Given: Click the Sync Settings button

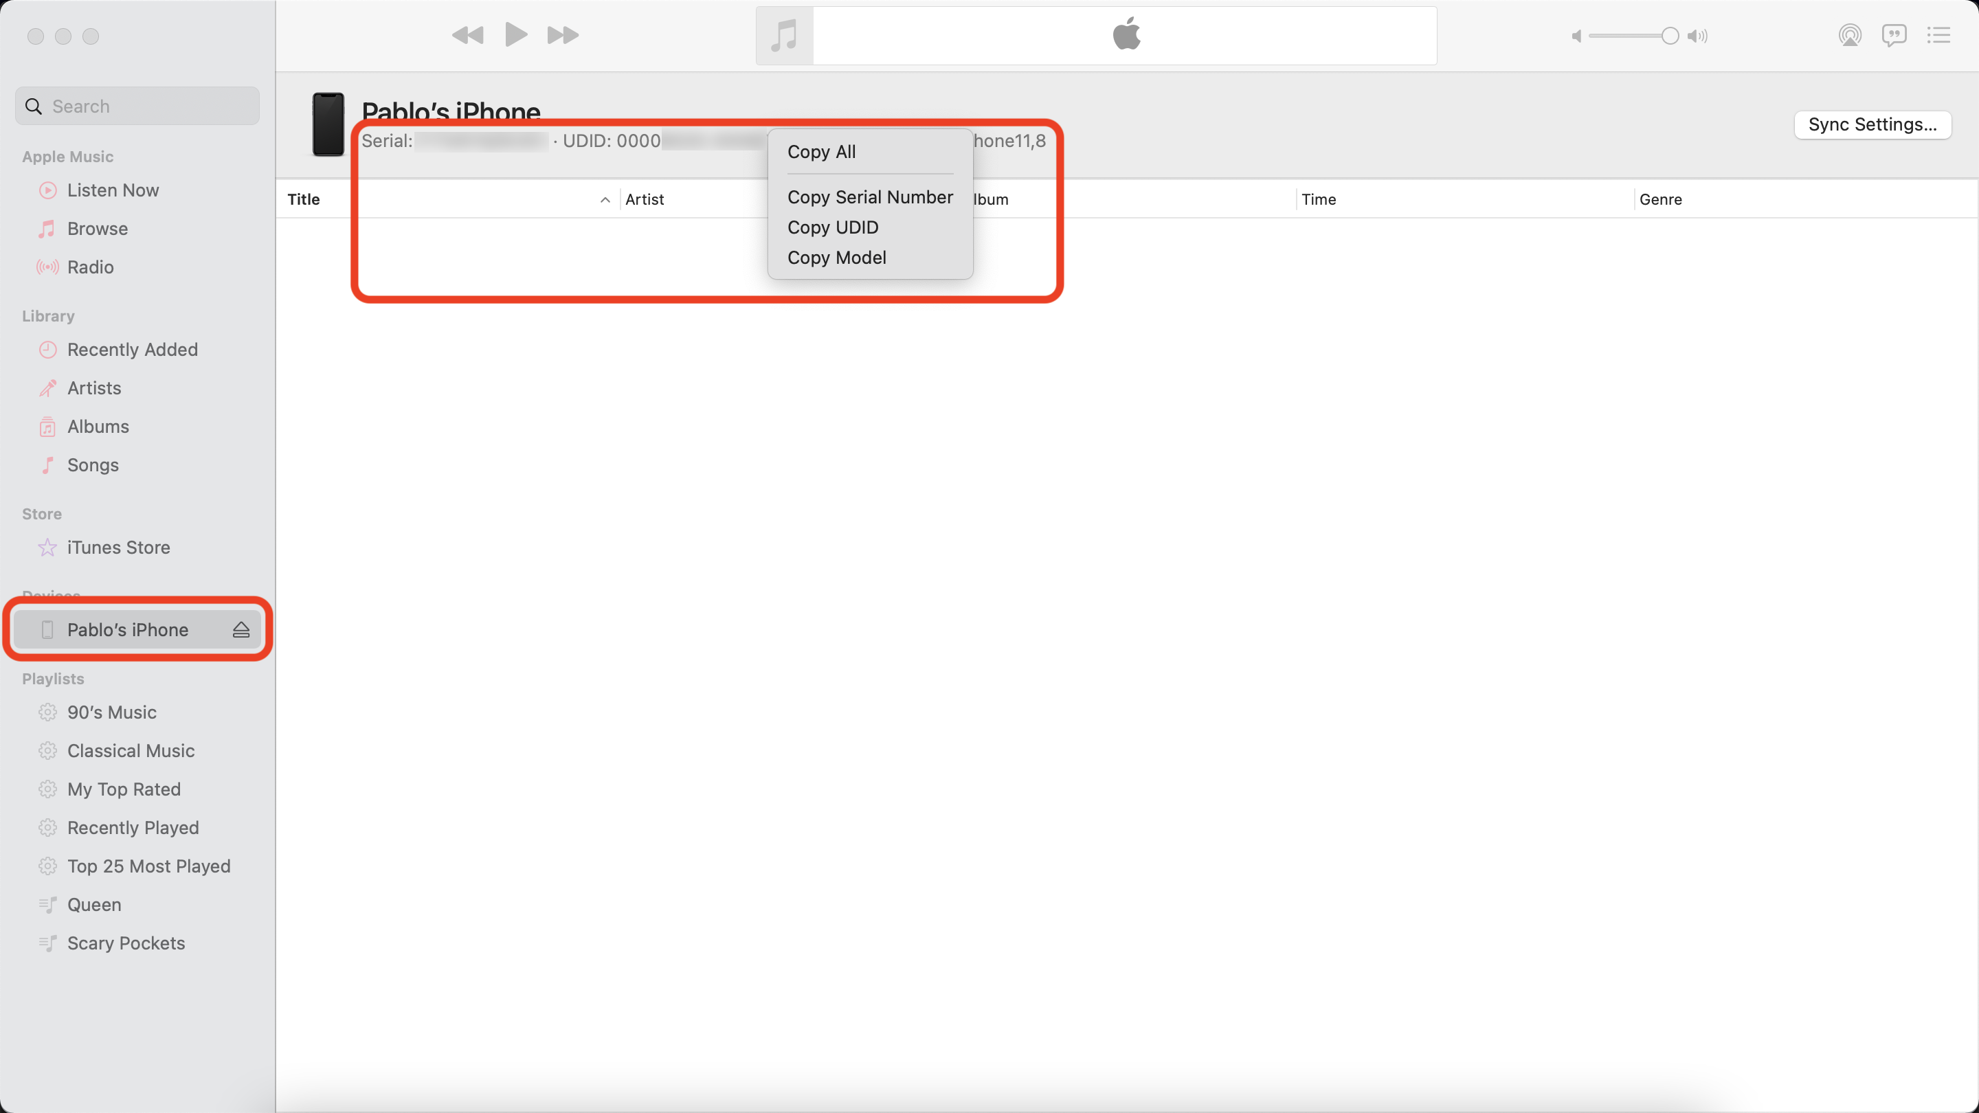Looking at the screenshot, I should [1872, 124].
